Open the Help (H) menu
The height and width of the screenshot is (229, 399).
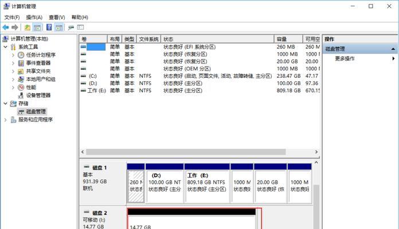pos(80,17)
